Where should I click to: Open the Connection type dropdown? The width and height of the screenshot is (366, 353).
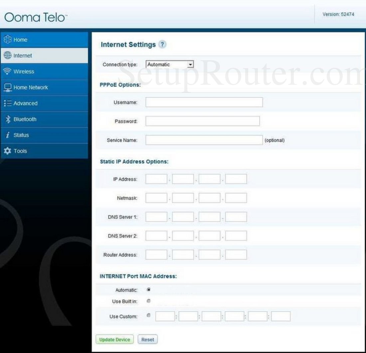click(170, 64)
